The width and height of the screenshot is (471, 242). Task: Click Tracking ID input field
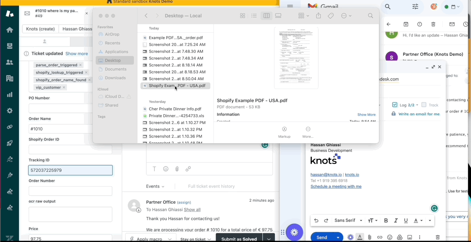pyautogui.click(x=71, y=170)
